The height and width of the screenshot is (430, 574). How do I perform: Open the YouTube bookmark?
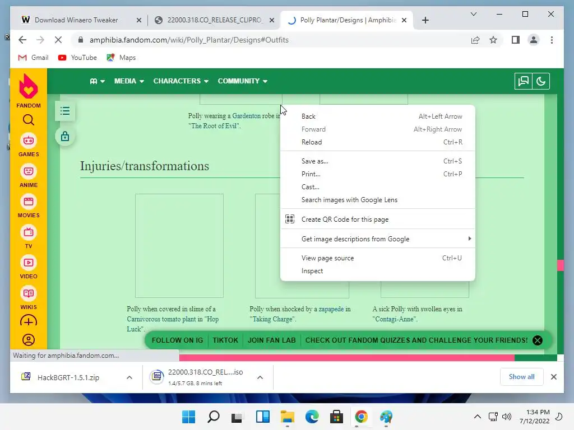77,58
